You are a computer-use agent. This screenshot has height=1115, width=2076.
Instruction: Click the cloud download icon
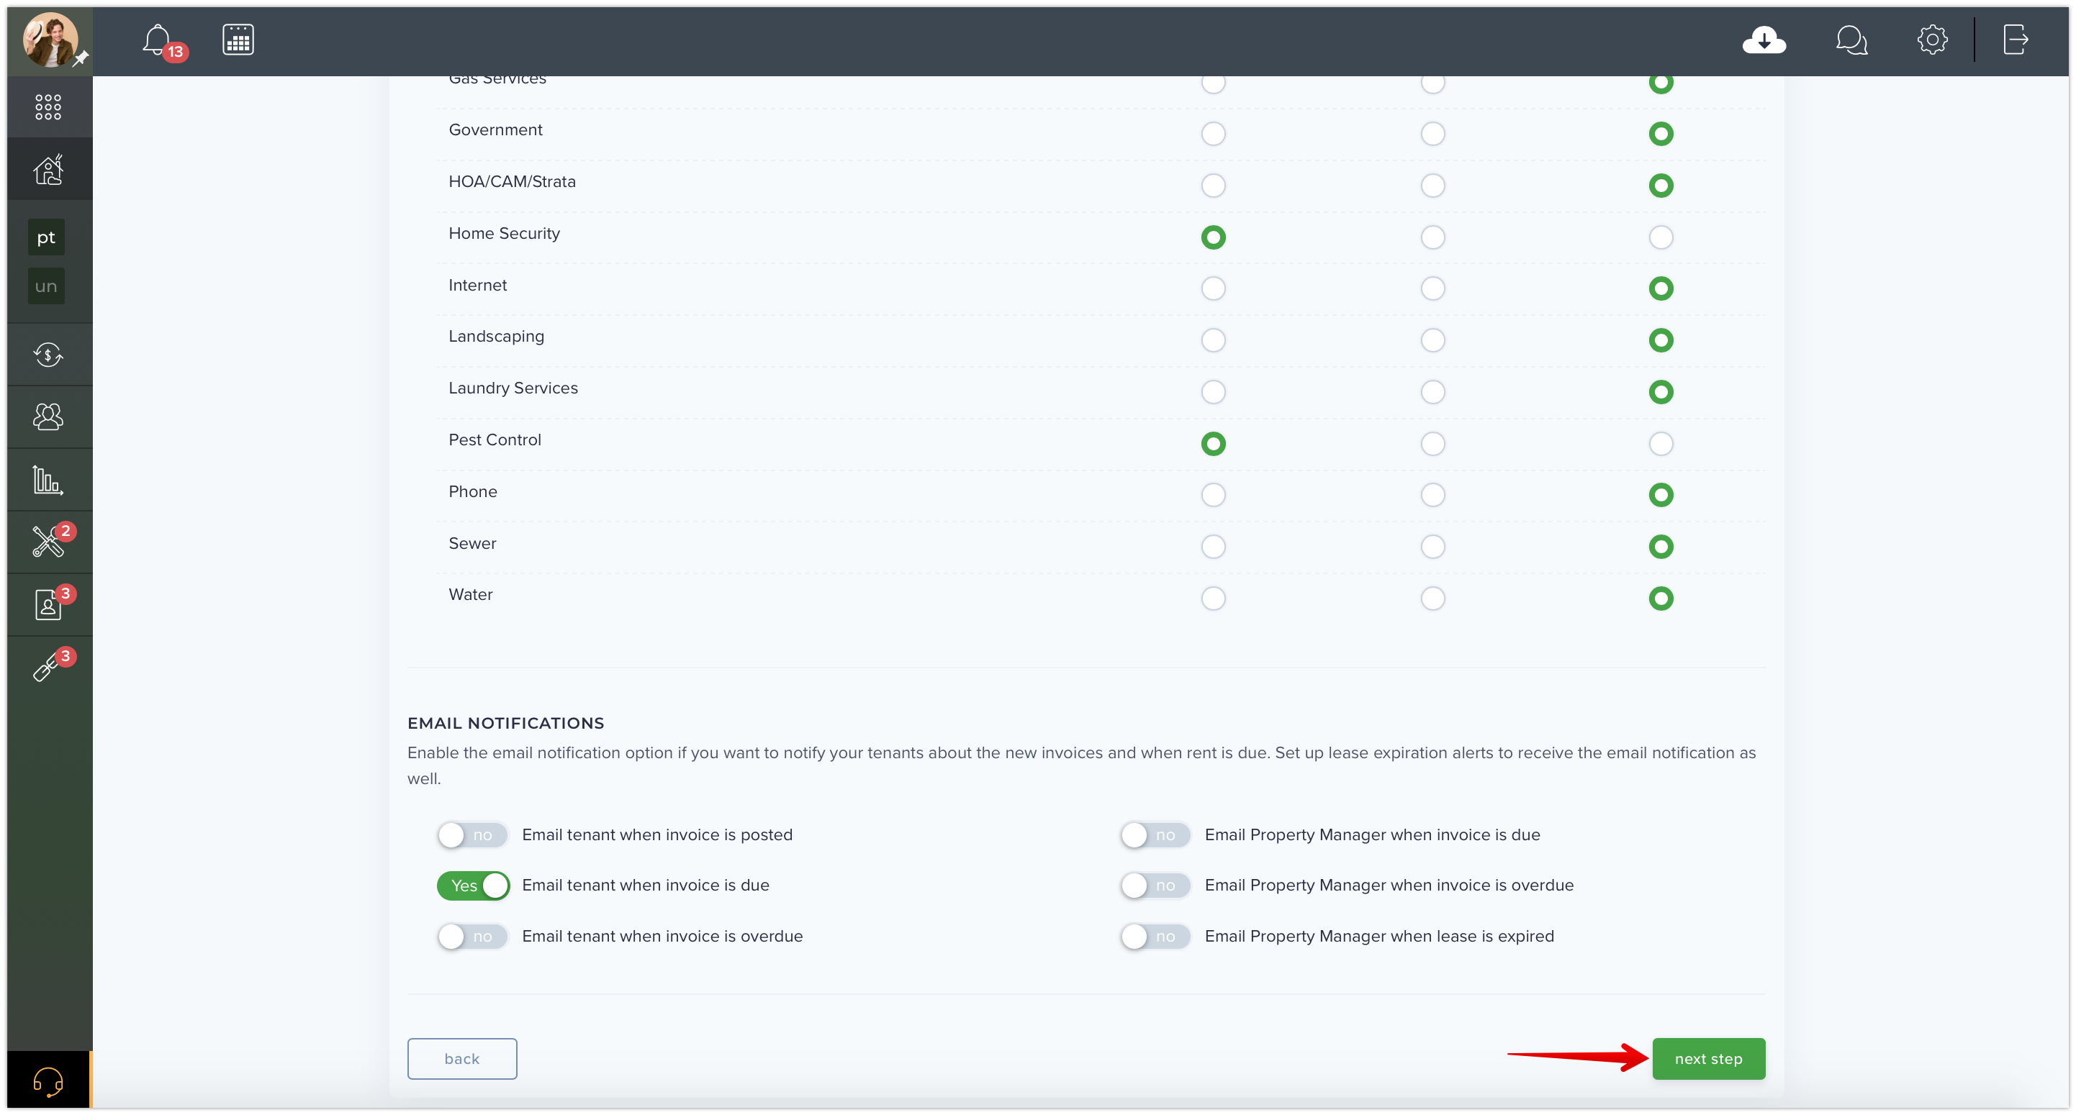pos(1764,40)
